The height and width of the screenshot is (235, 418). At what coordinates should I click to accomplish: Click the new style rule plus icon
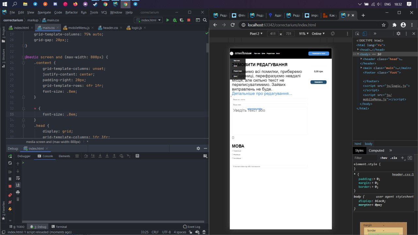[x=403, y=158]
